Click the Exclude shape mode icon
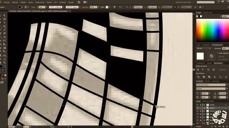 (x=214, y=70)
